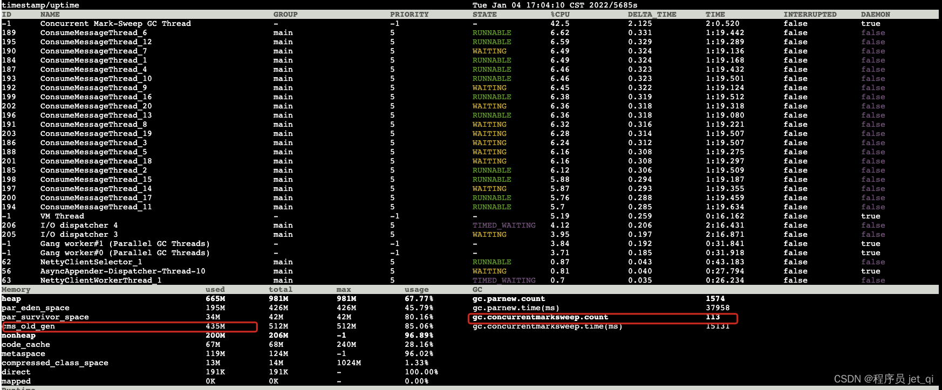Select the ConsumeMessageThread_6 thread name
Viewport: 942px width, 390px height.
pos(93,33)
